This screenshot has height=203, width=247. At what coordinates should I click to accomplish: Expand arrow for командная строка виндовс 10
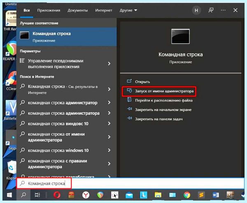[109, 124]
